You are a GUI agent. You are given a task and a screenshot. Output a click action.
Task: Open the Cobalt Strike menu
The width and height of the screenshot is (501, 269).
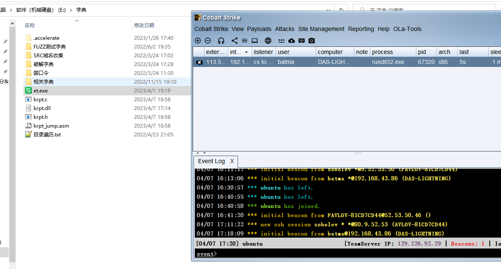(x=211, y=29)
